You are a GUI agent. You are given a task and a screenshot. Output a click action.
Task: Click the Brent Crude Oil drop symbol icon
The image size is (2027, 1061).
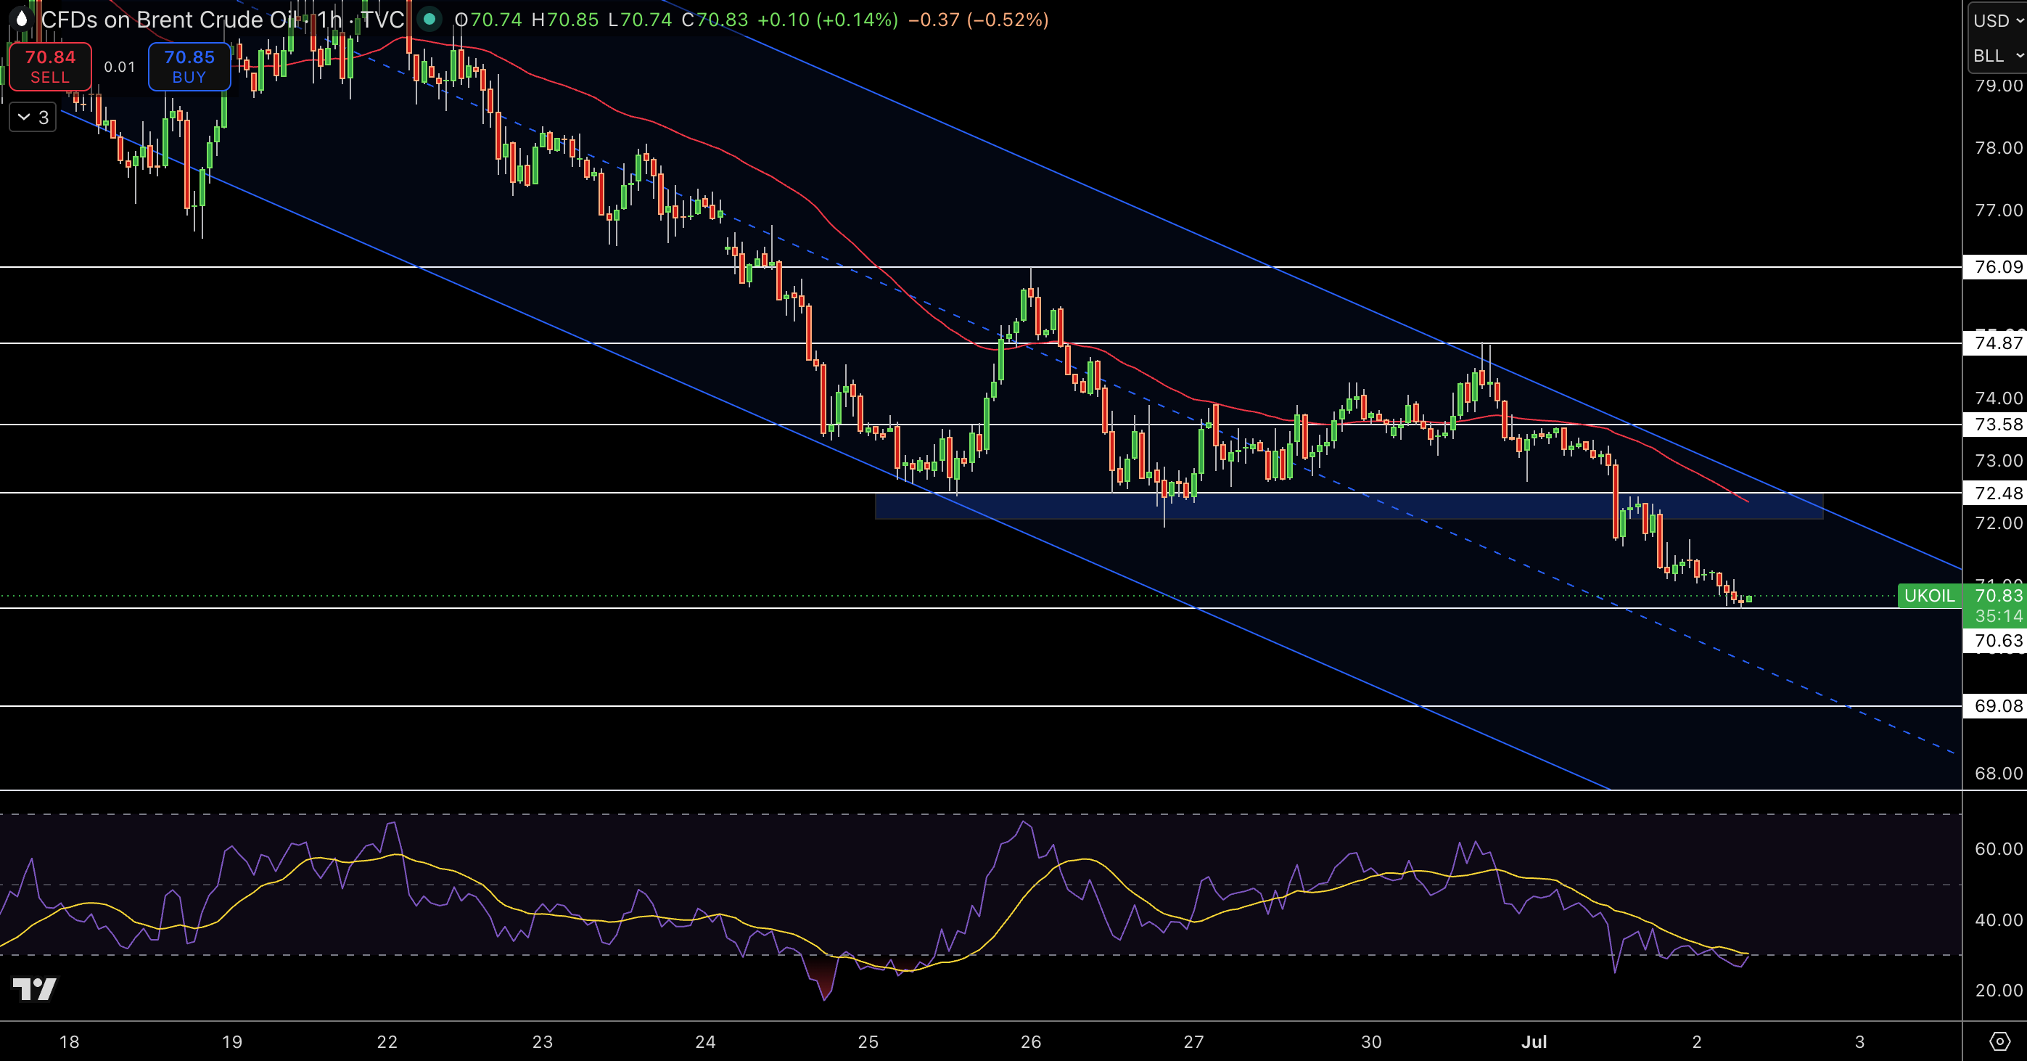click(21, 19)
